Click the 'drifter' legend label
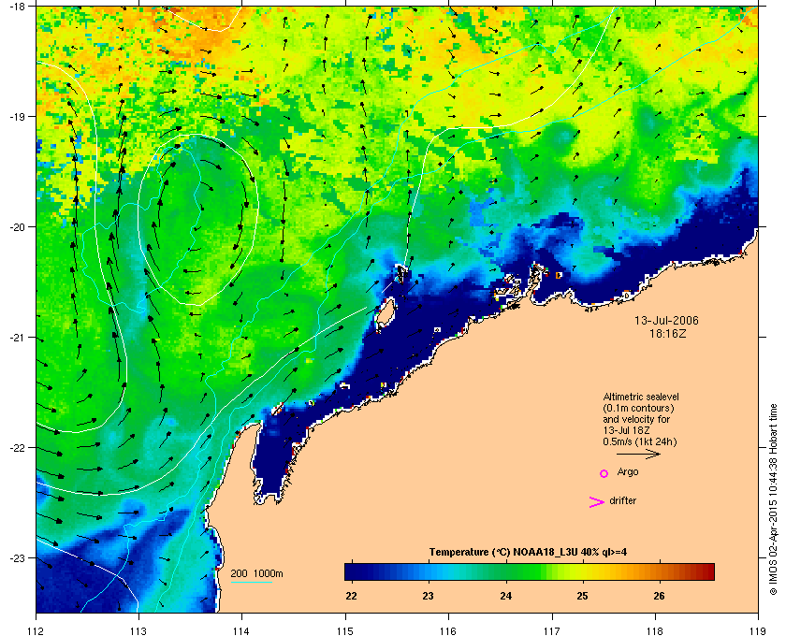 [x=622, y=500]
